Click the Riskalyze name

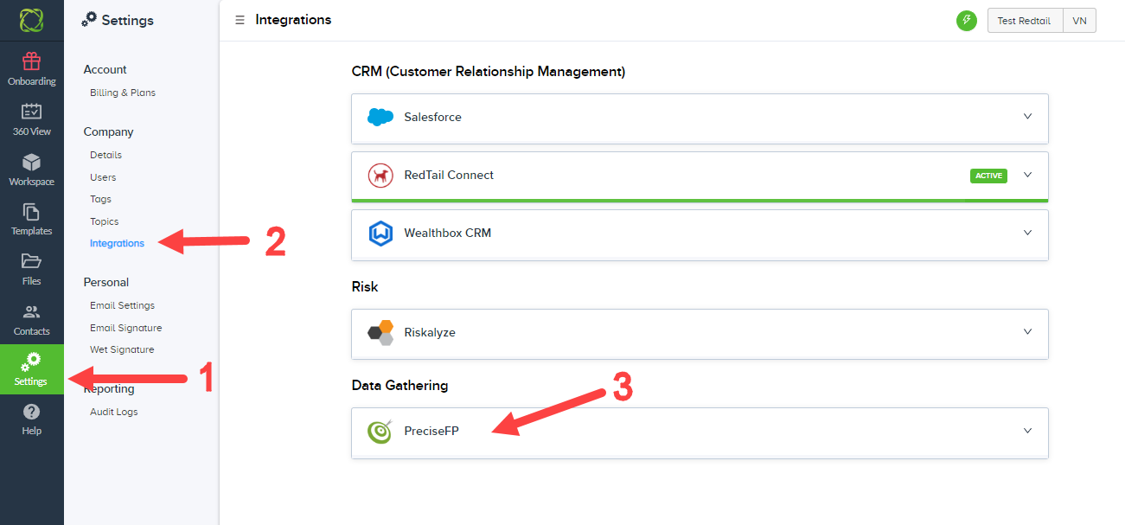(x=430, y=332)
